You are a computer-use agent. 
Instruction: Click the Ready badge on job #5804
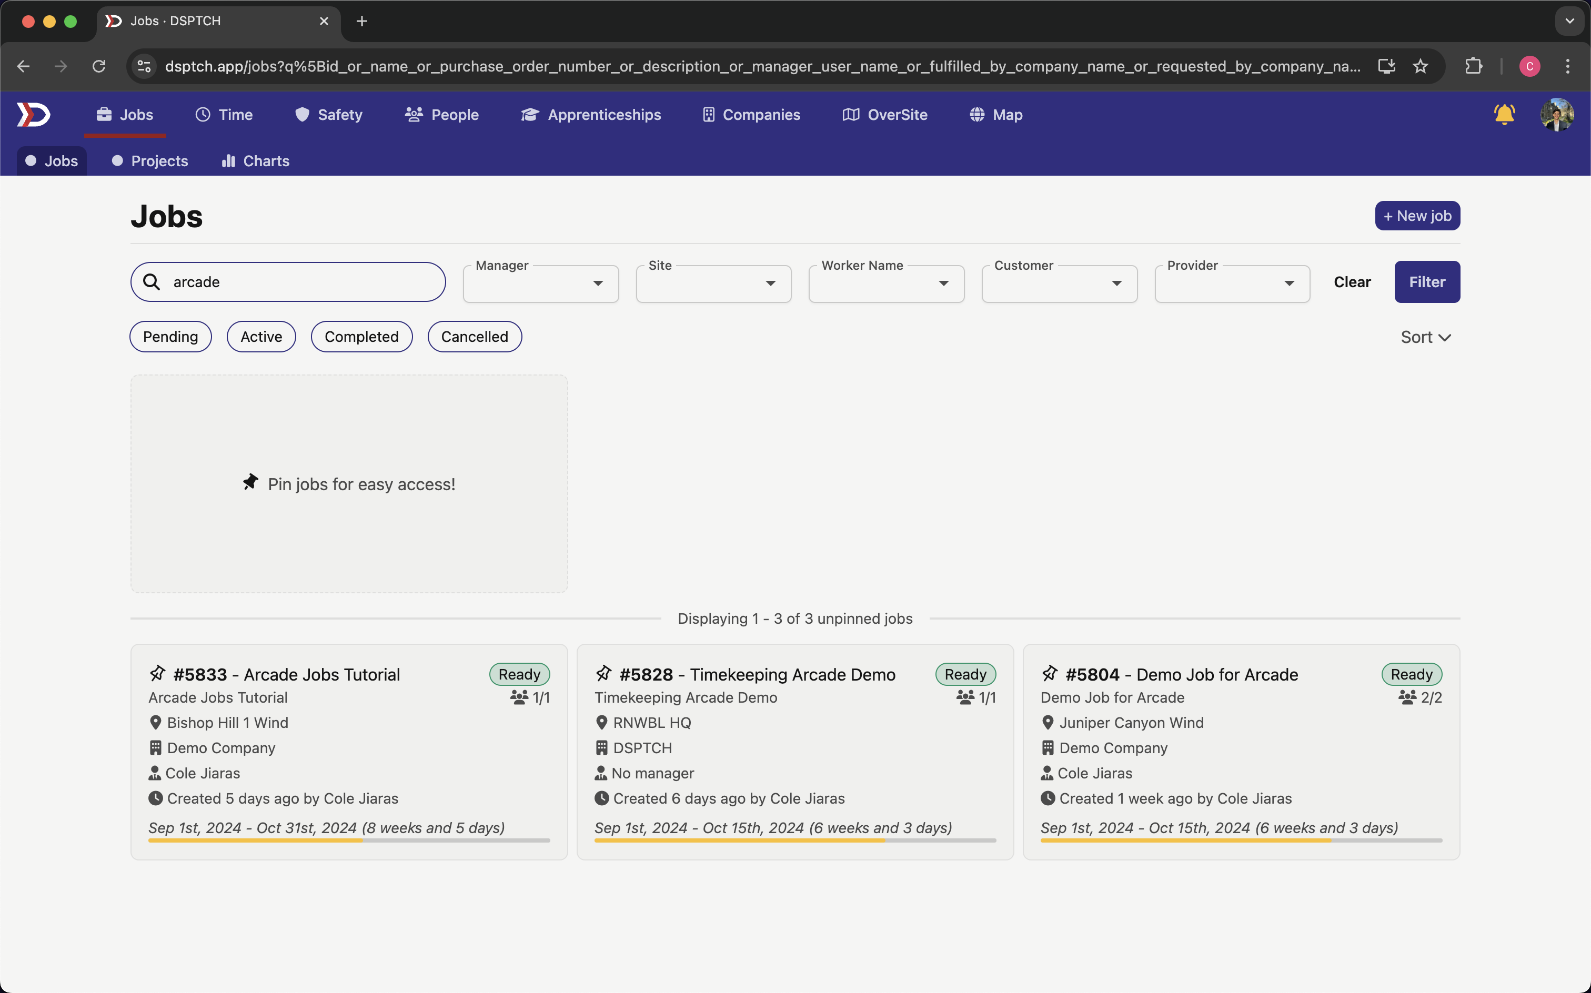pos(1411,674)
